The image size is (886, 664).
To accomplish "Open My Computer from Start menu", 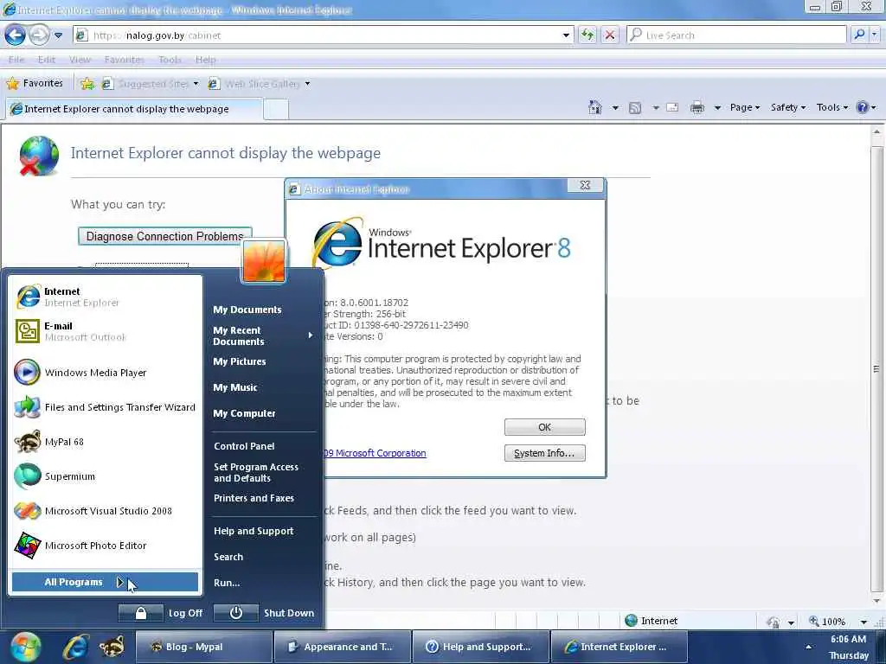I will (244, 413).
